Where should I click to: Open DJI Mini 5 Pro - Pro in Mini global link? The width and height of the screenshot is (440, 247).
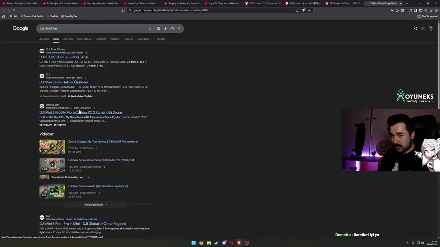pyautogui.click(x=82, y=224)
